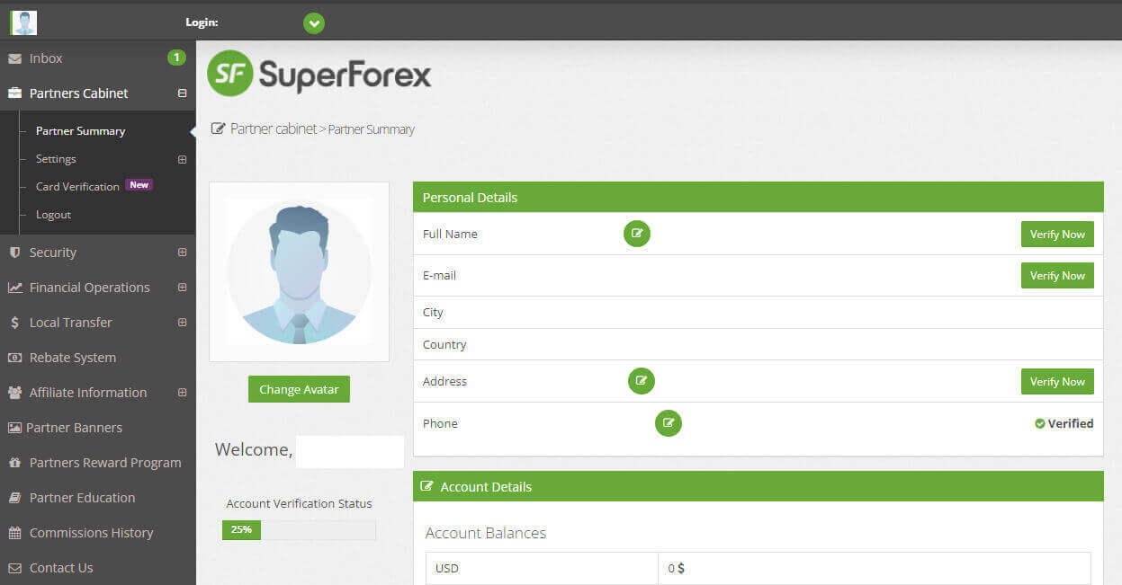The image size is (1122, 585).
Task: Click the Partner Banners image icon
Action: coord(15,428)
